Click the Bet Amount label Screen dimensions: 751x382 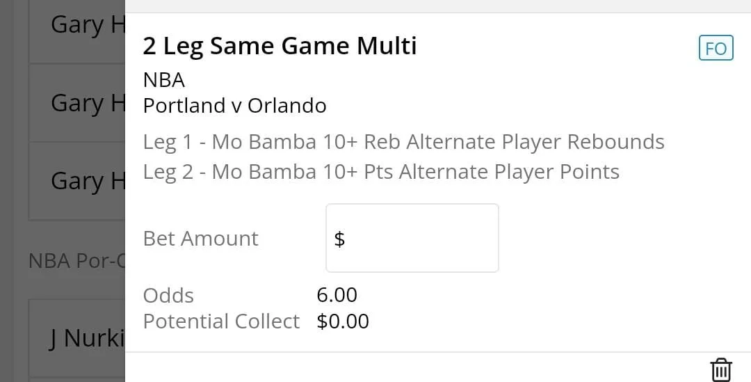(200, 239)
